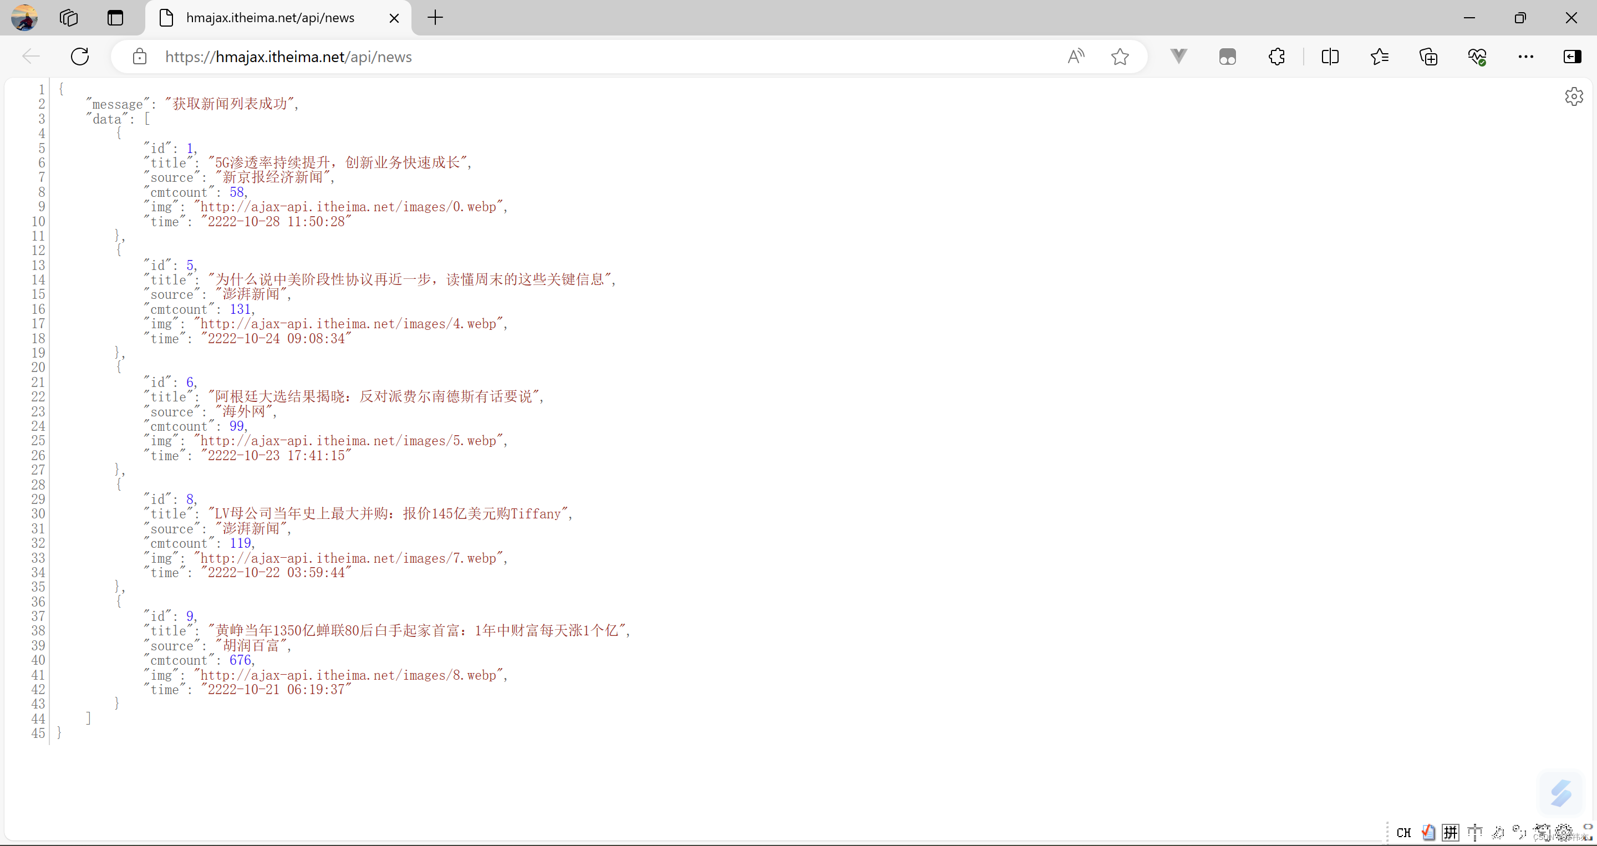The image size is (1597, 846).
Task: Open the Vue devtools extension icon
Action: tap(1178, 56)
